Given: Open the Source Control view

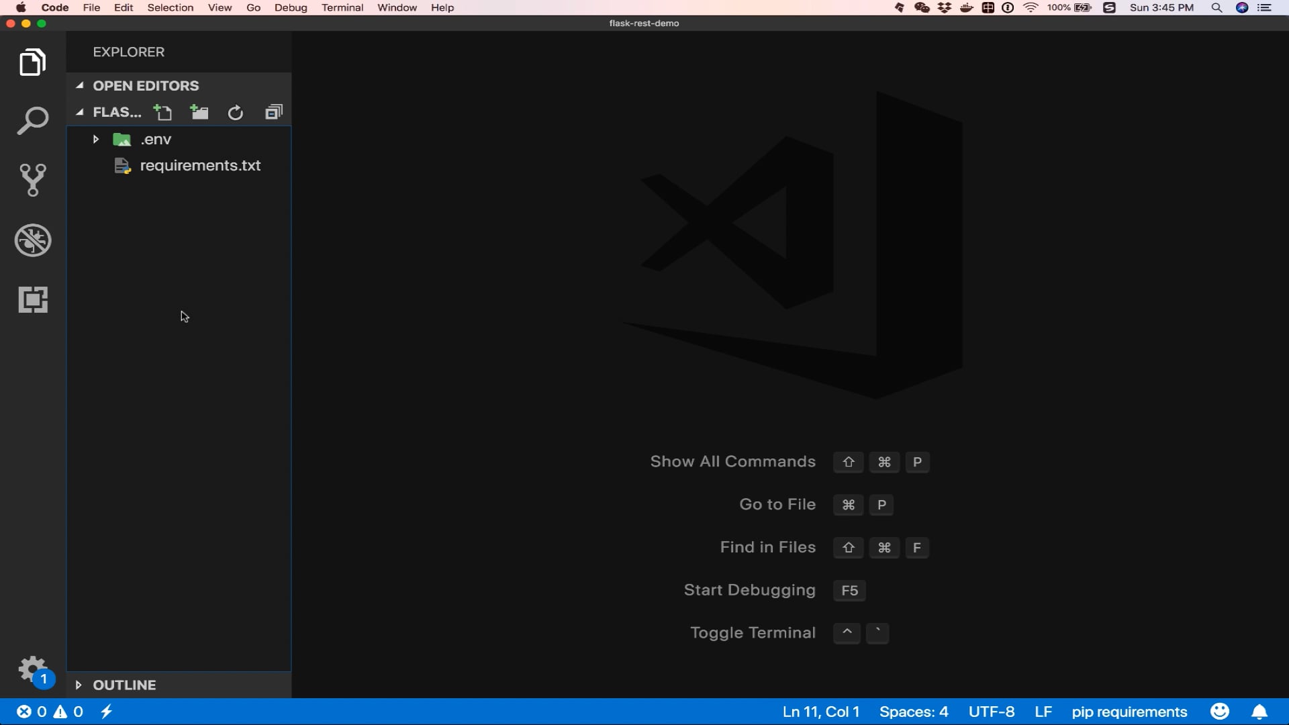Looking at the screenshot, I should (32, 180).
